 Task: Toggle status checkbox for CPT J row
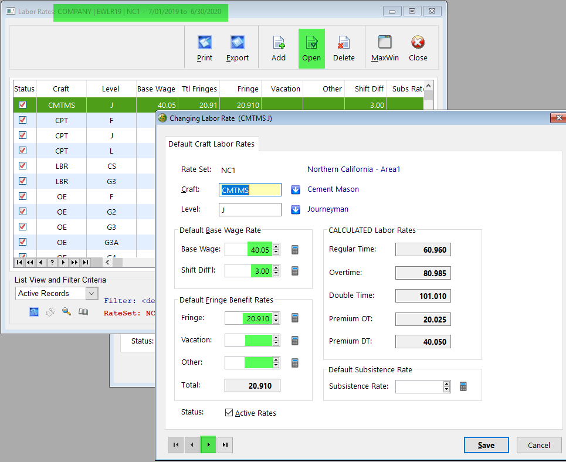pos(23,135)
